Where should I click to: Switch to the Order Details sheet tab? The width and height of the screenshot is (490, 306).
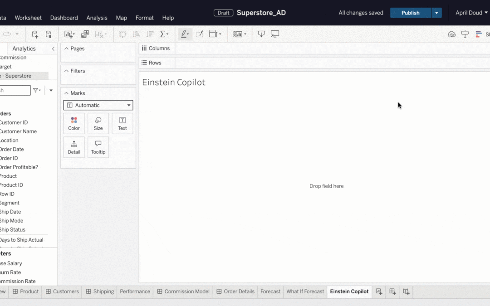click(235, 291)
